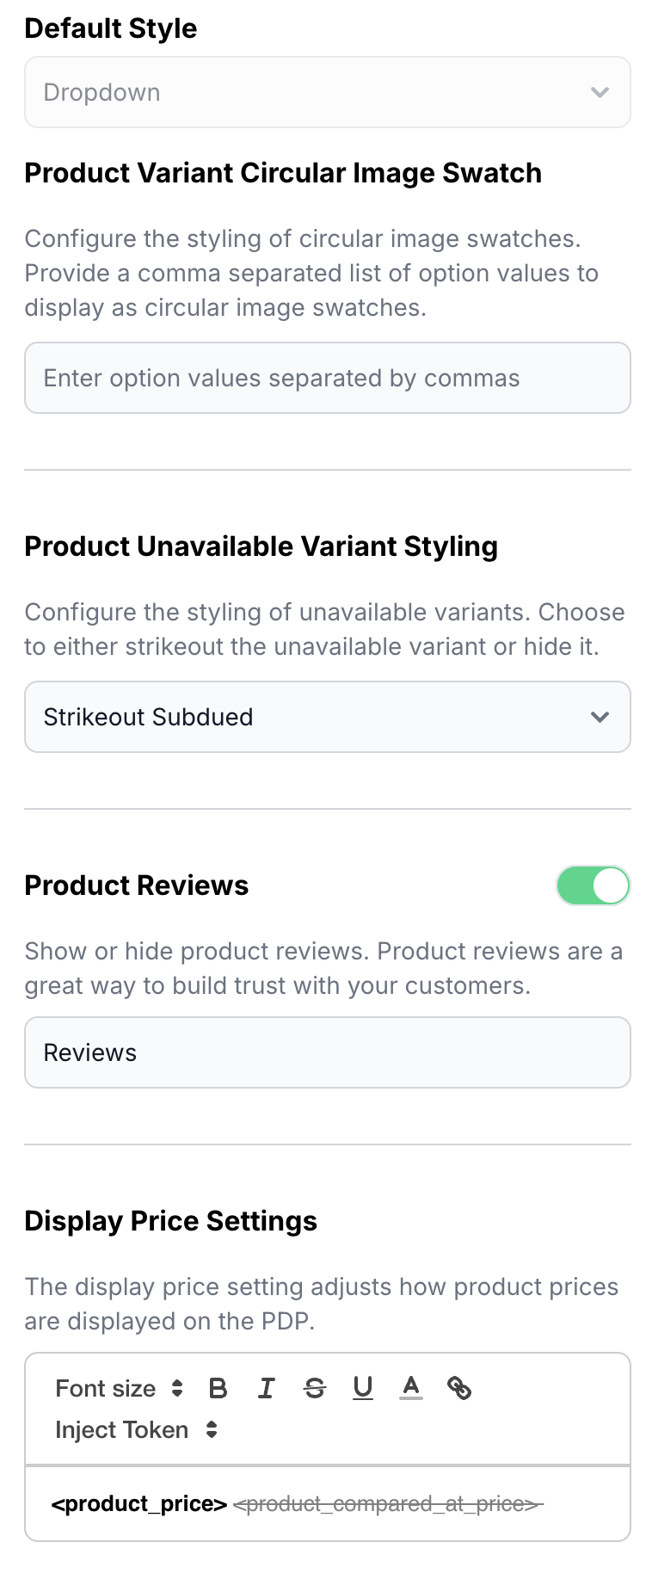This screenshot has width=652, height=1573.
Task: Focus the option values input field
Action: click(x=327, y=379)
